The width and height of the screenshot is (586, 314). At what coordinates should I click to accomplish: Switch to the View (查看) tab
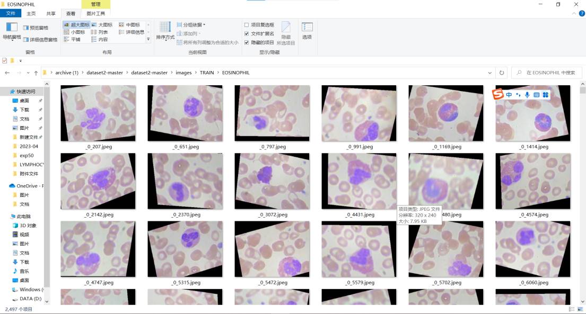[x=71, y=13]
